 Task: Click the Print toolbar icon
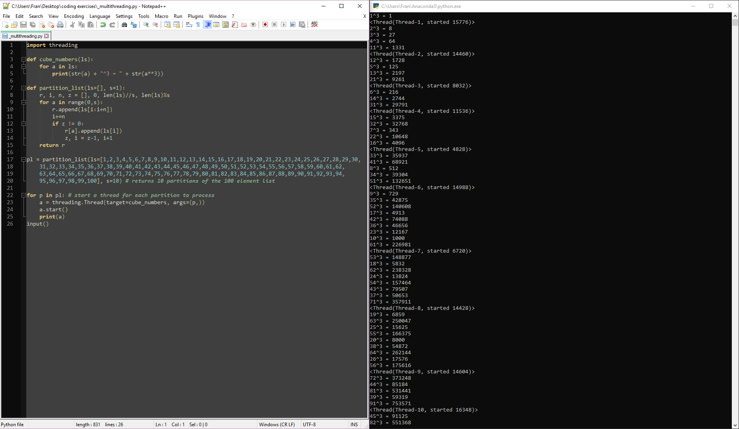click(x=60, y=25)
